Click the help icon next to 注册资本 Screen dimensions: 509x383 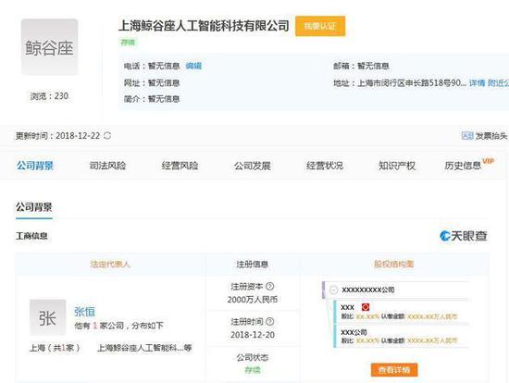tap(269, 286)
